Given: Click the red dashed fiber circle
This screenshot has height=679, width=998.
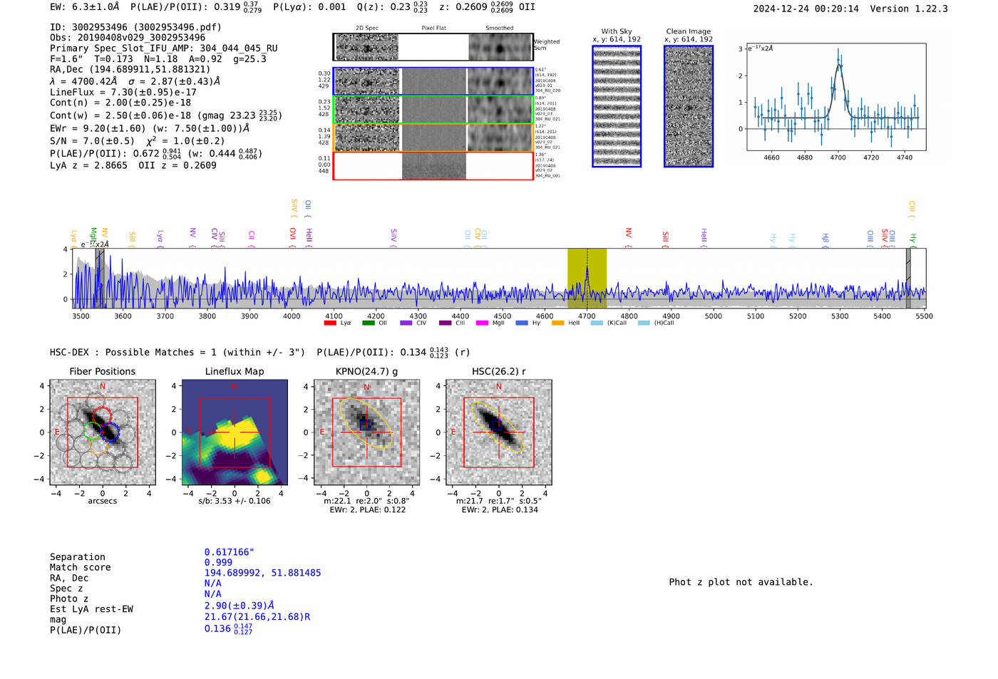Looking at the screenshot, I should pyautogui.click(x=103, y=415).
